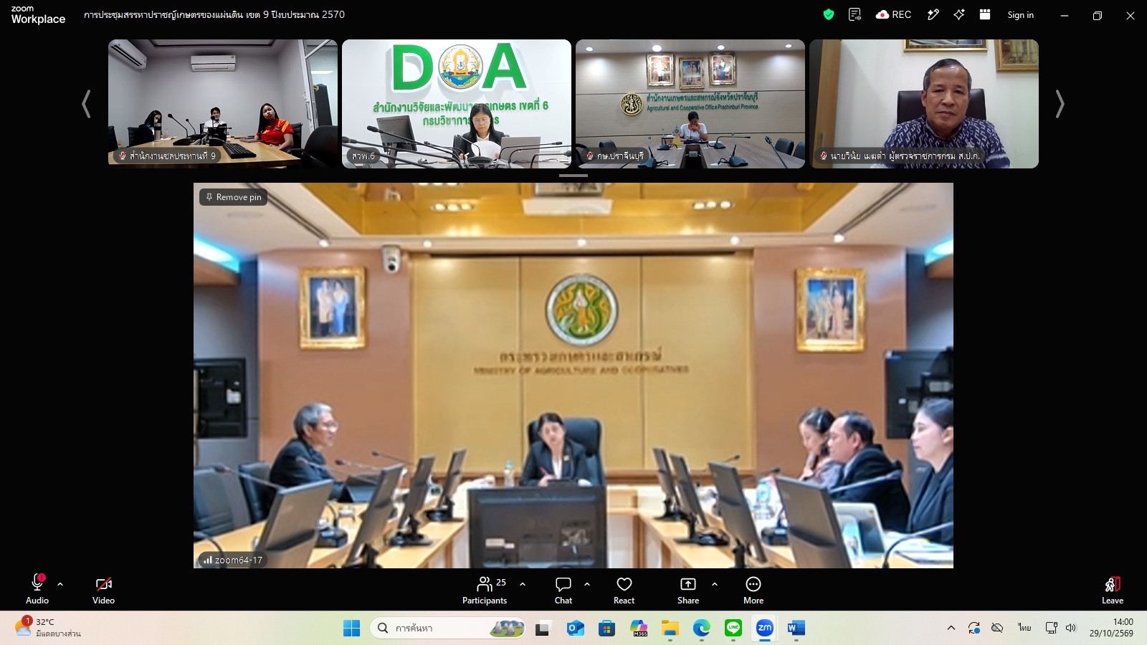
Task: Switch input language ไทย indicator
Action: (x=1024, y=628)
